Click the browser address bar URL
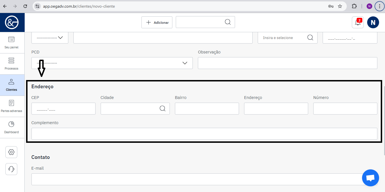385x192 pixels. (79, 6)
